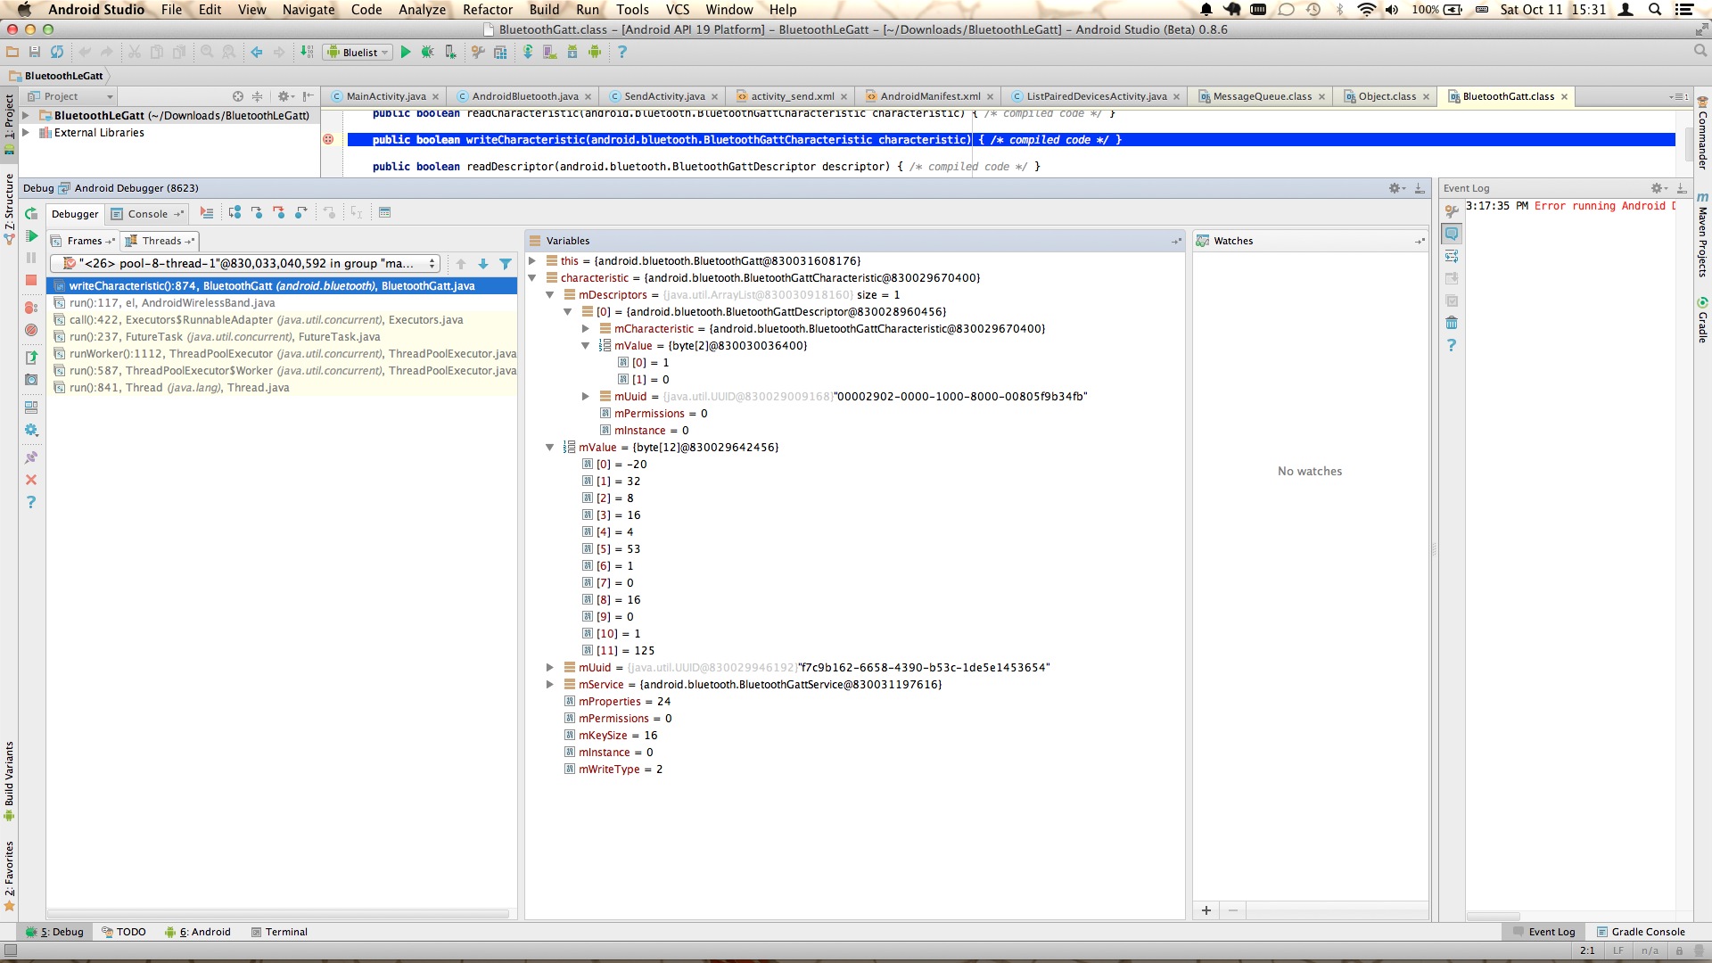Open Maven Projects side panel
1712x963 pixels.
coord(1702,235)
